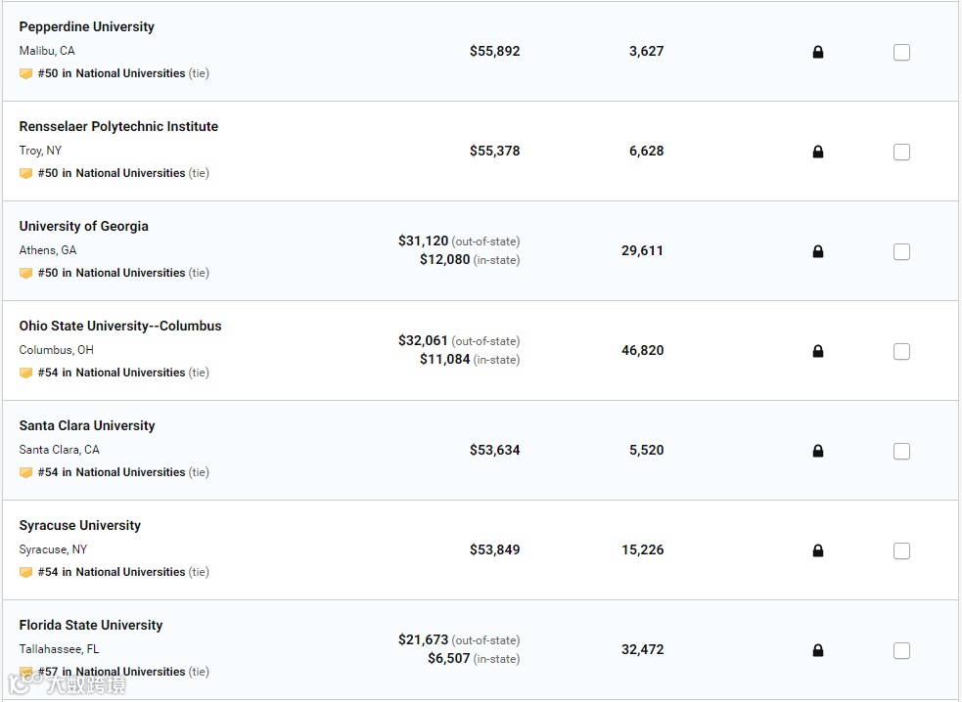
Task: Click the ranking badge icon under Pepperdine University
Action: (26, 73)
